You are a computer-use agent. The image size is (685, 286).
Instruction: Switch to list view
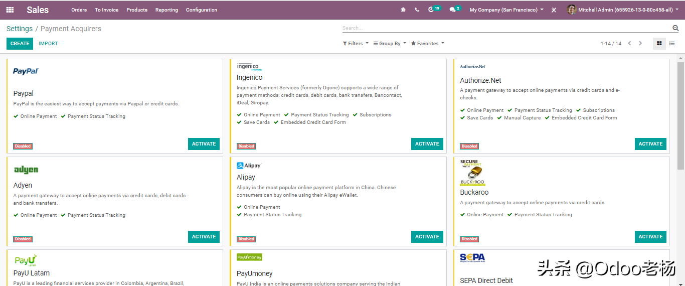click(x=672, y=44)
